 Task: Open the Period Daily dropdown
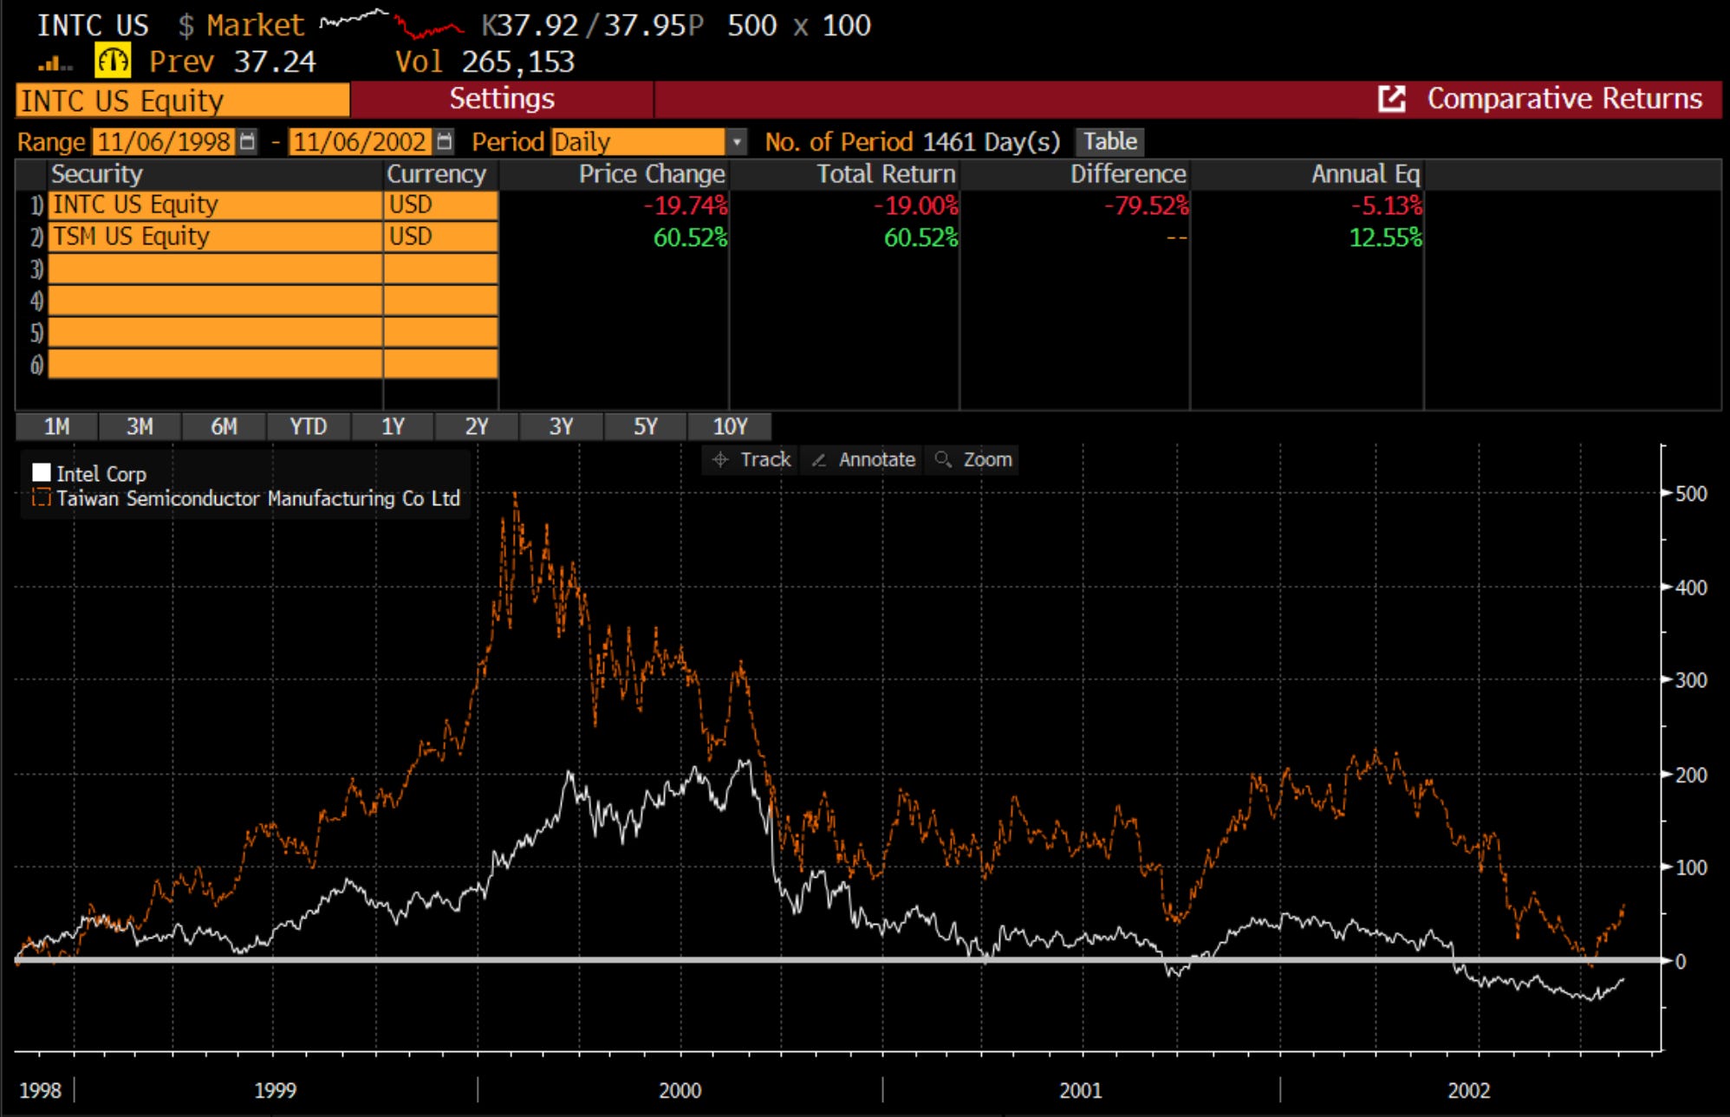tap(737, 141)
